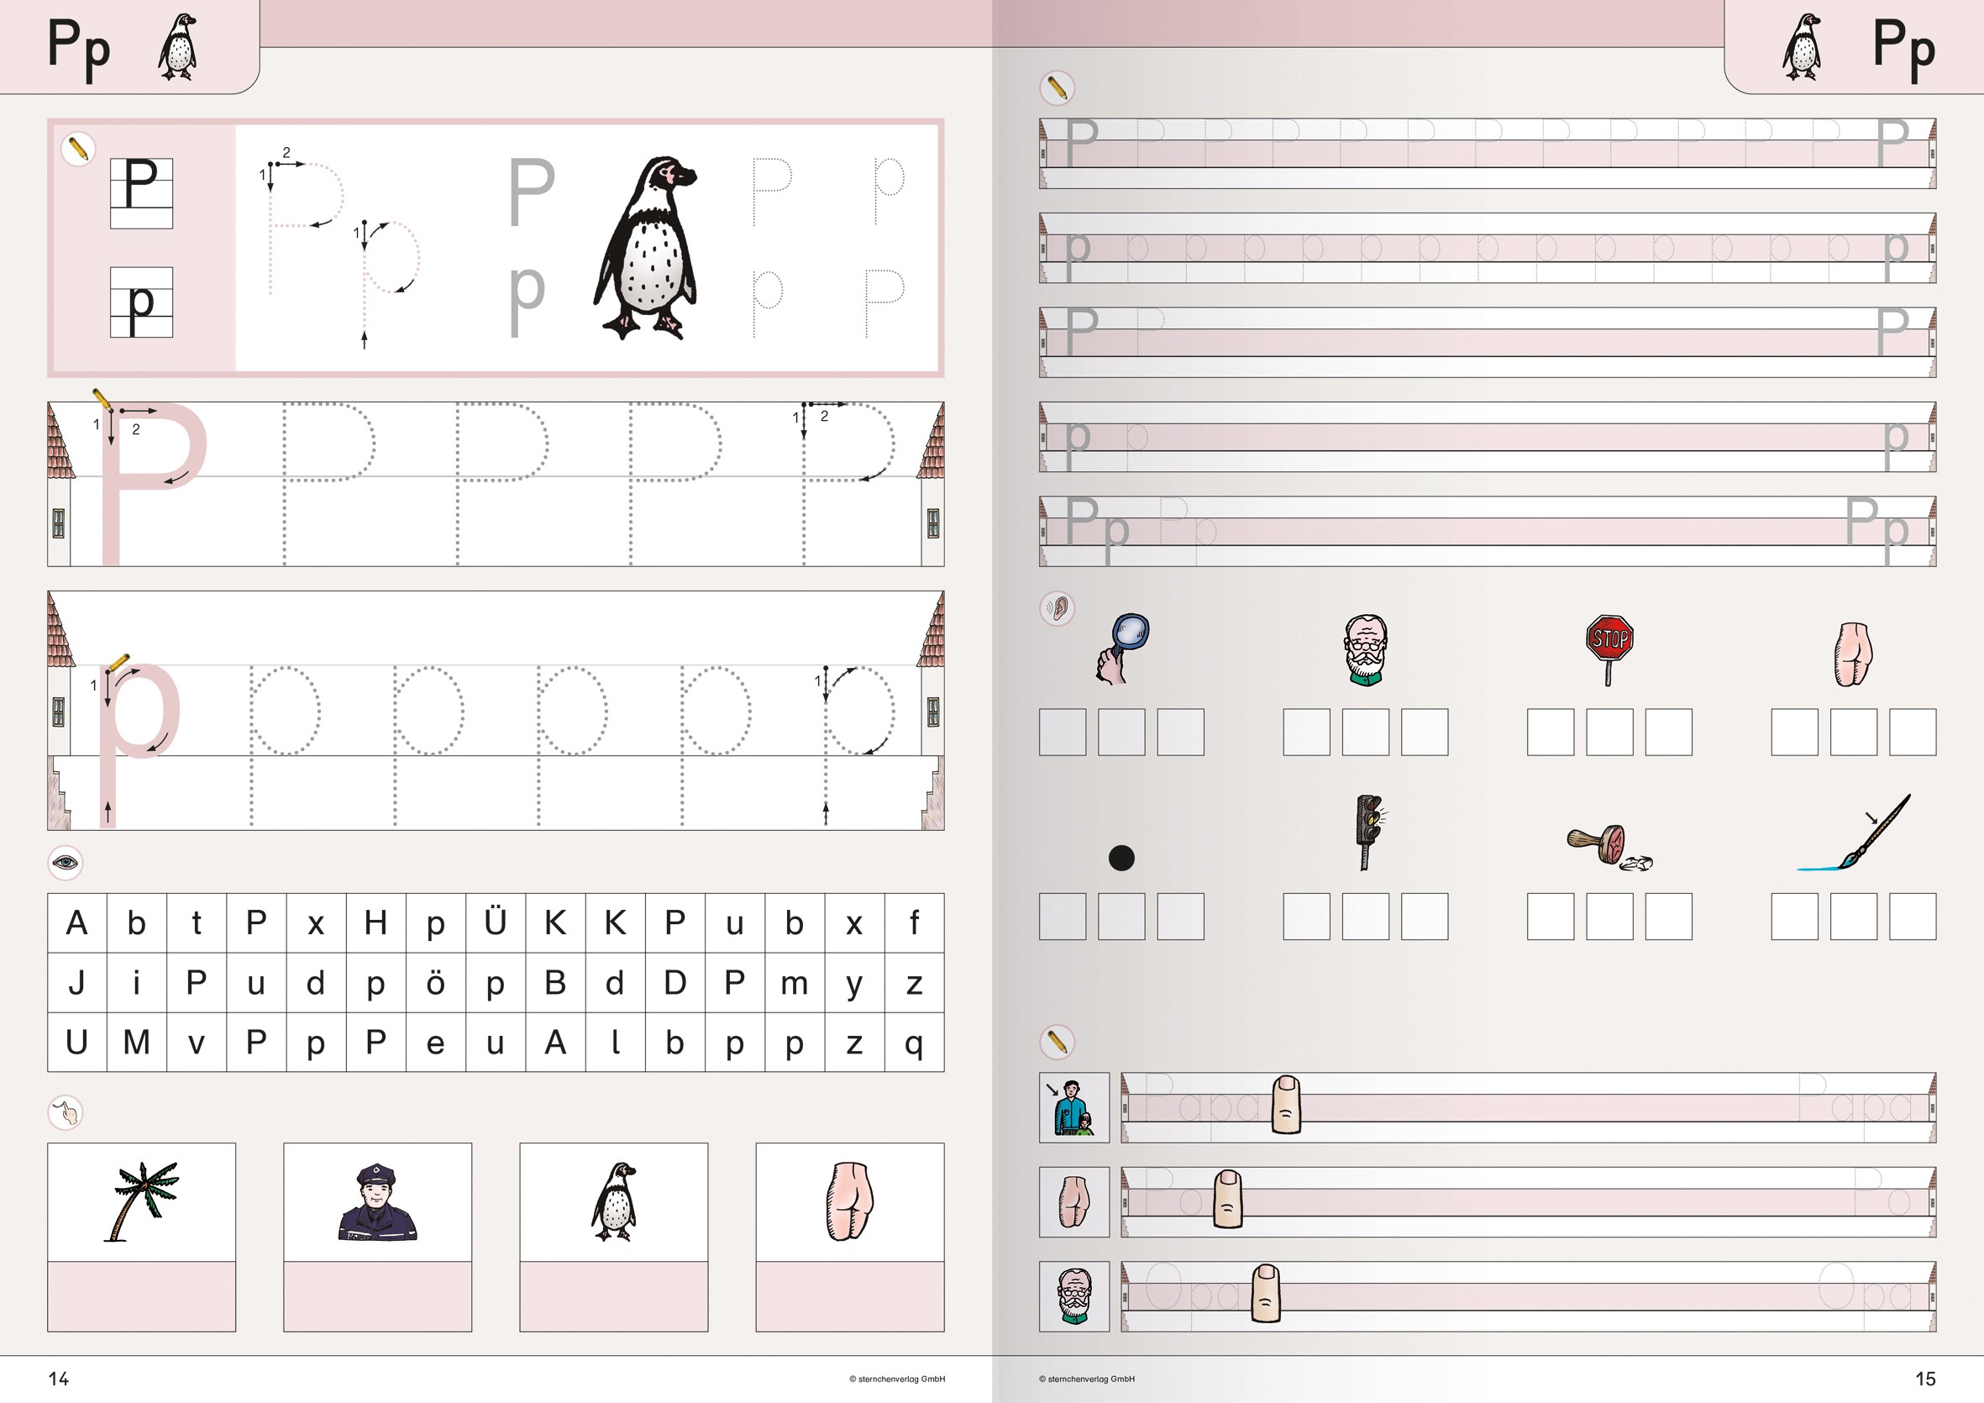Click the ear icon on right page
The image size is (1984, 1403).
tap(1056, 608)
